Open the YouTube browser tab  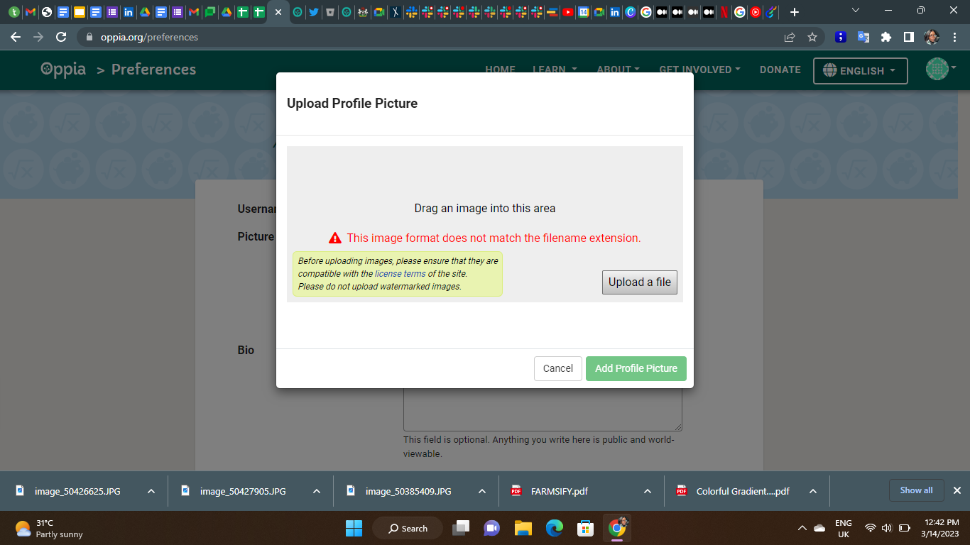click(x=567, y=12)
